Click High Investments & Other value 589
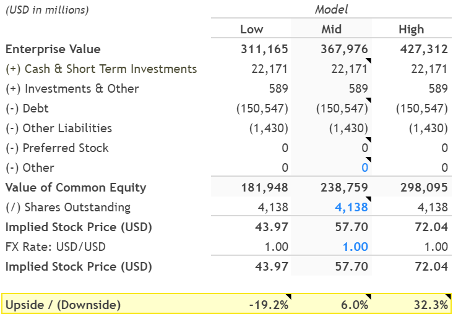453x317 pixels. point(438,89)
